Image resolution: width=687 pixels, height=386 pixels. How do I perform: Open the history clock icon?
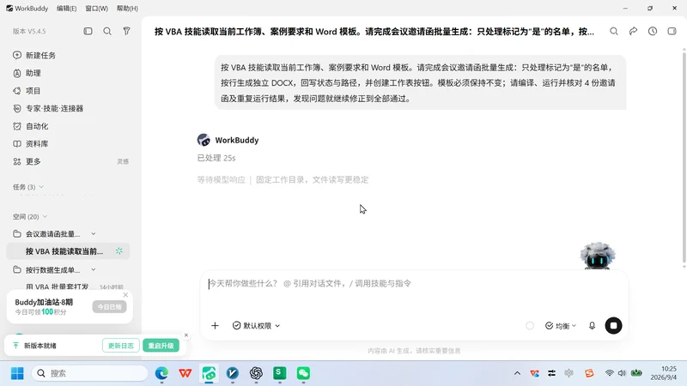(x=653, y=31)
